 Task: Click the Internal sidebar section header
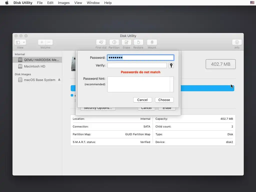click(x=20, y=54)
